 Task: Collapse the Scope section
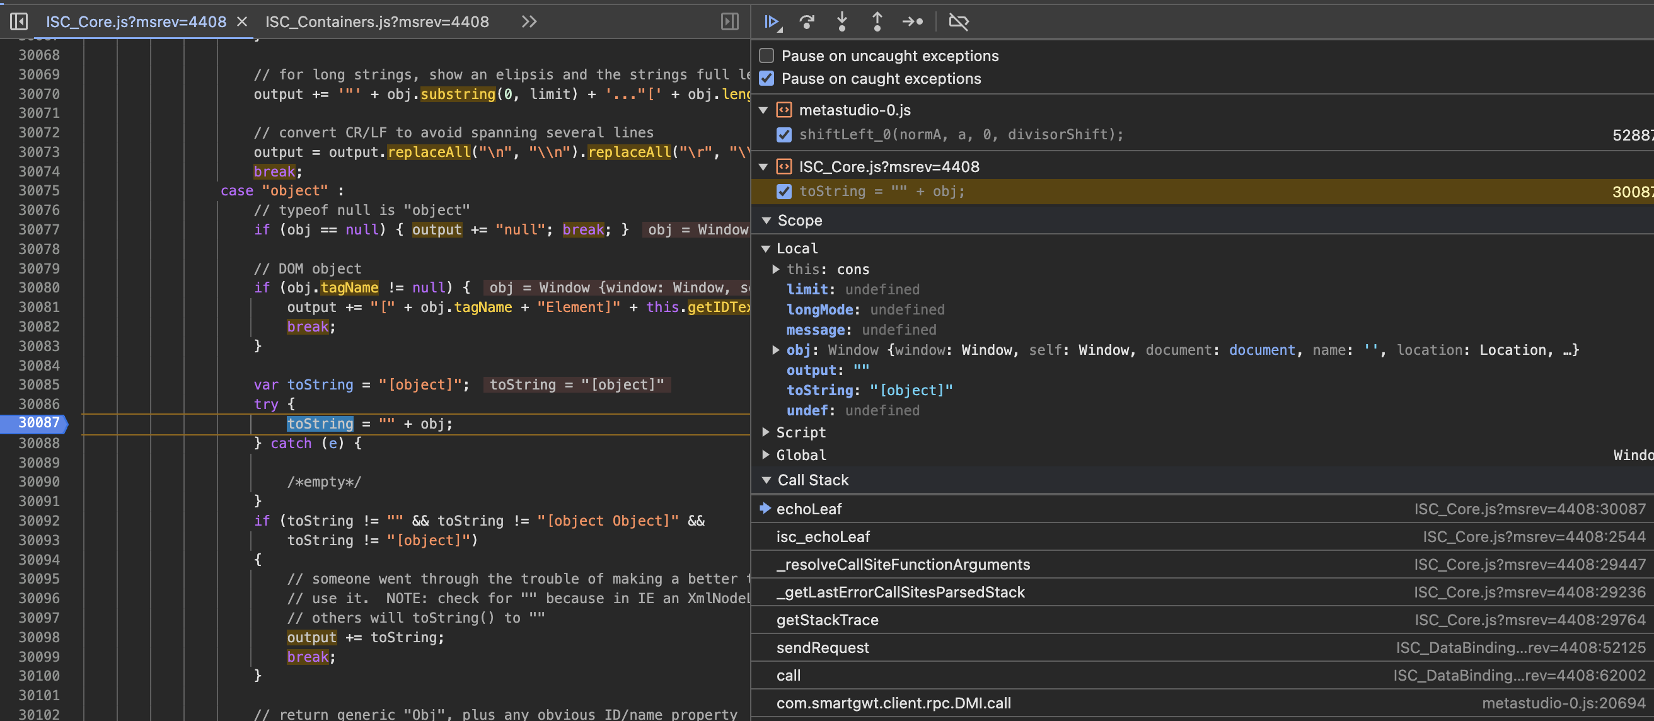(766, 221)
